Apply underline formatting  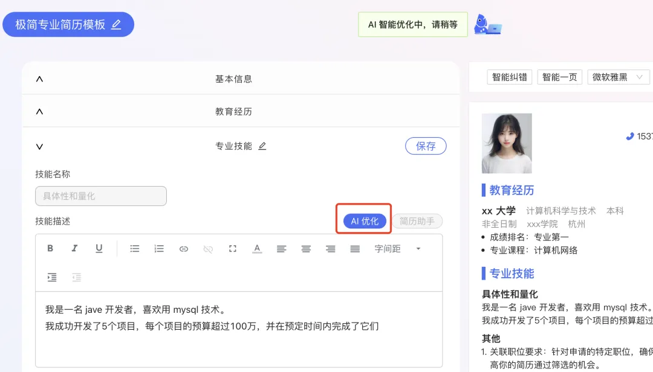click(x=99, y=248)
